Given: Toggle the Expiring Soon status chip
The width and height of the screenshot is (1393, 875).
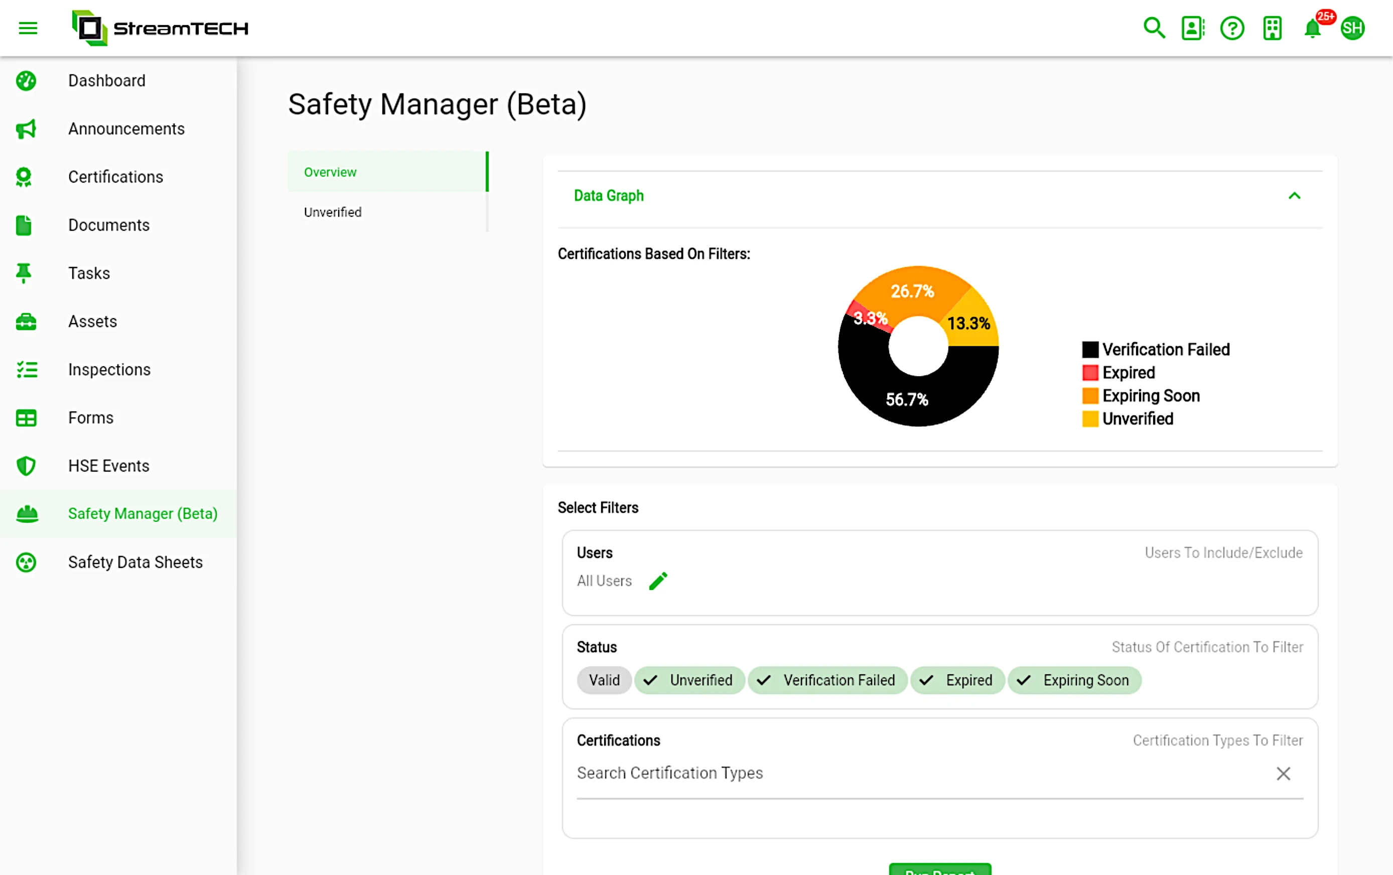Looking at the screenshot, I should click(1075, 680).
